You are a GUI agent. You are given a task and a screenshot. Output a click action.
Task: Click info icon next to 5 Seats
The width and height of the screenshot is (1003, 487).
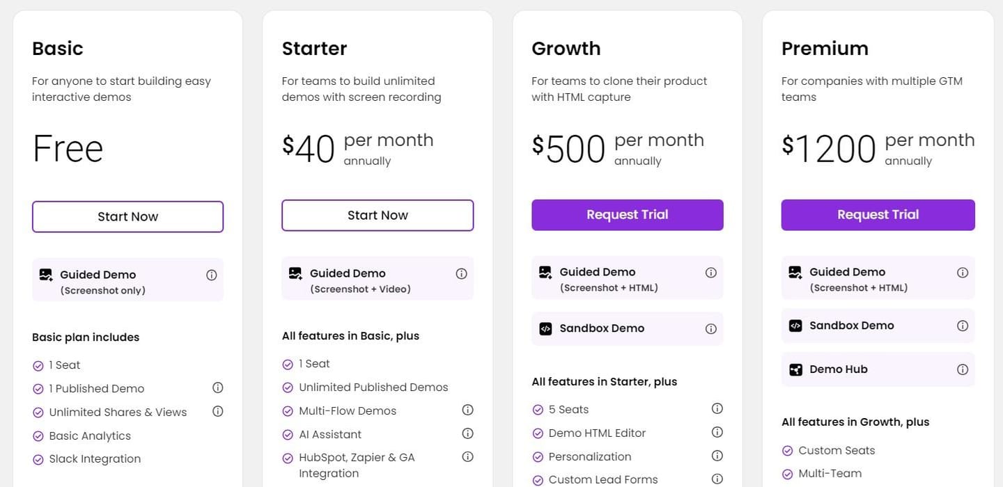pyautogui.click(x=717, y=408)
